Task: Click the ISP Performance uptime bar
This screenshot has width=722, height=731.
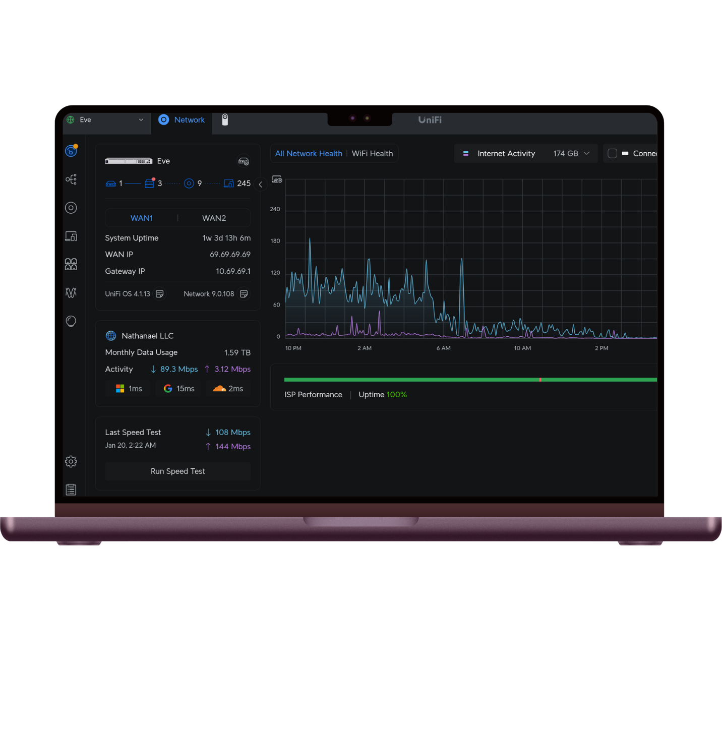Action: pyautogui.click(x=469, y=379)
